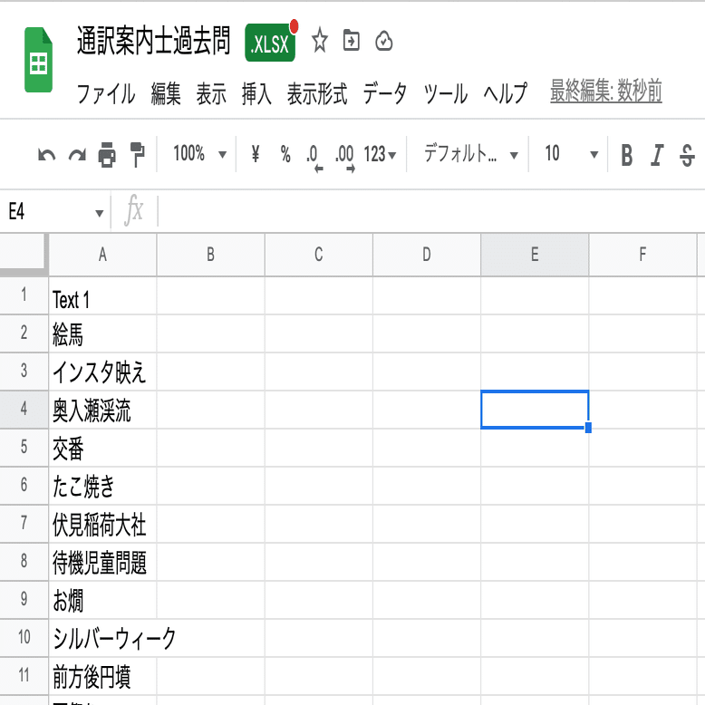Image resolution: width=705 pixels, height=705 pixels.
Task: Format as currency with ¥ button
Action: (x=255, y=154)
